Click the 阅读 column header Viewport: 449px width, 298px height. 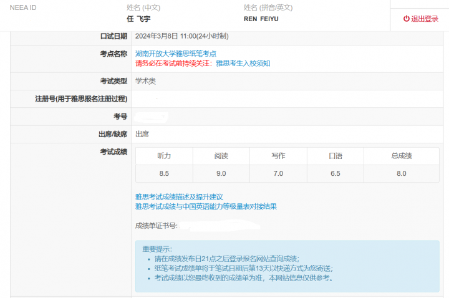pyautogui.click(x=221, y=156)
